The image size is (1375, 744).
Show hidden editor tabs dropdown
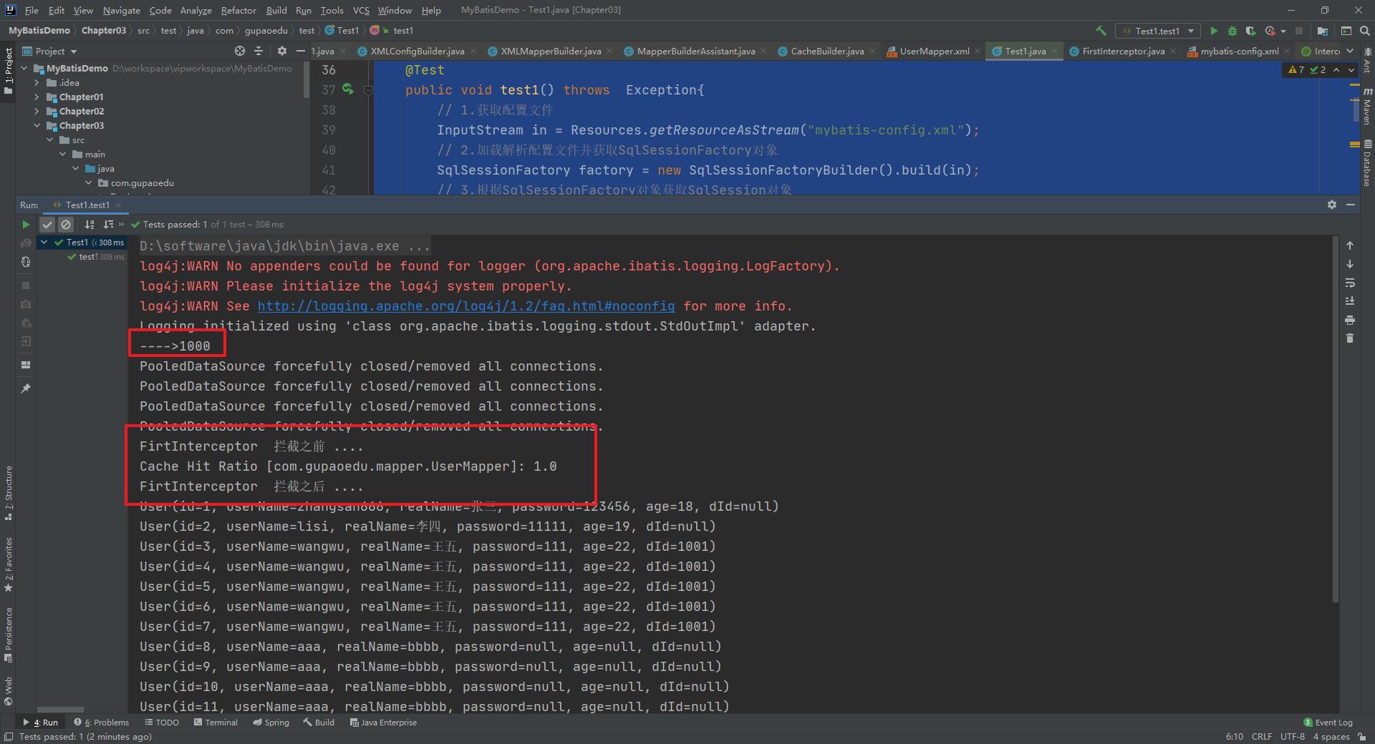coord(1350,51)
